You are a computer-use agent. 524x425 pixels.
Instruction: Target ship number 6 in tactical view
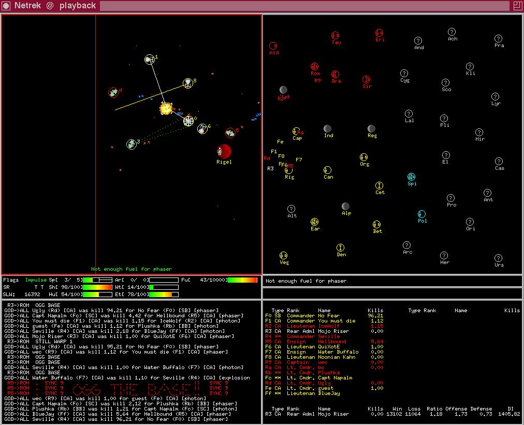click(x=202, y=128)
